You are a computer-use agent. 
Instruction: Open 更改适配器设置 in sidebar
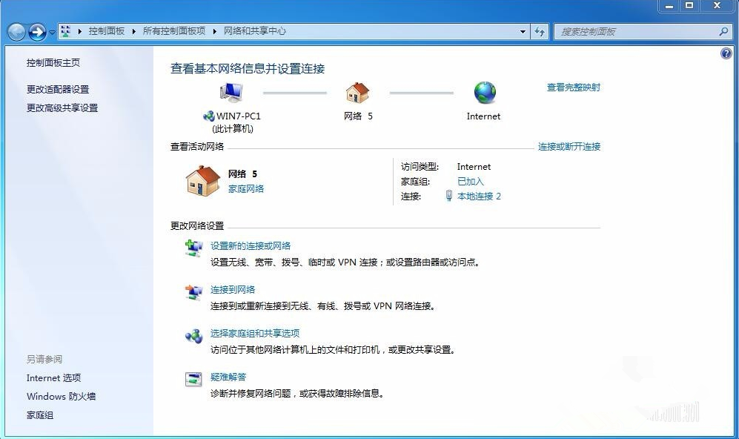(57, 89)
